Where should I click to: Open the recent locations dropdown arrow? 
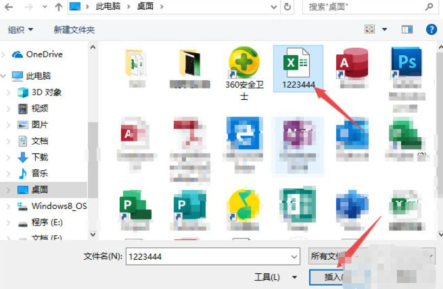coord(44,7)
